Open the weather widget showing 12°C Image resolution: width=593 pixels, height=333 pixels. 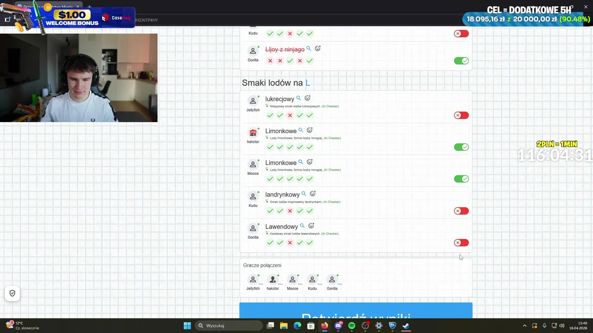tap(22, 326)
